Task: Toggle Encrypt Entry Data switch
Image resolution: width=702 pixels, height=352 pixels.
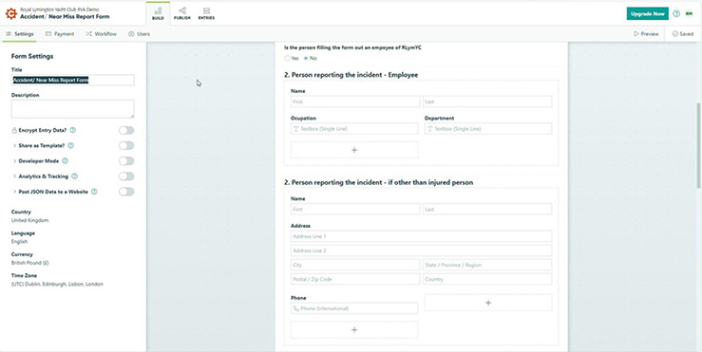Action: tap(126, 130)
